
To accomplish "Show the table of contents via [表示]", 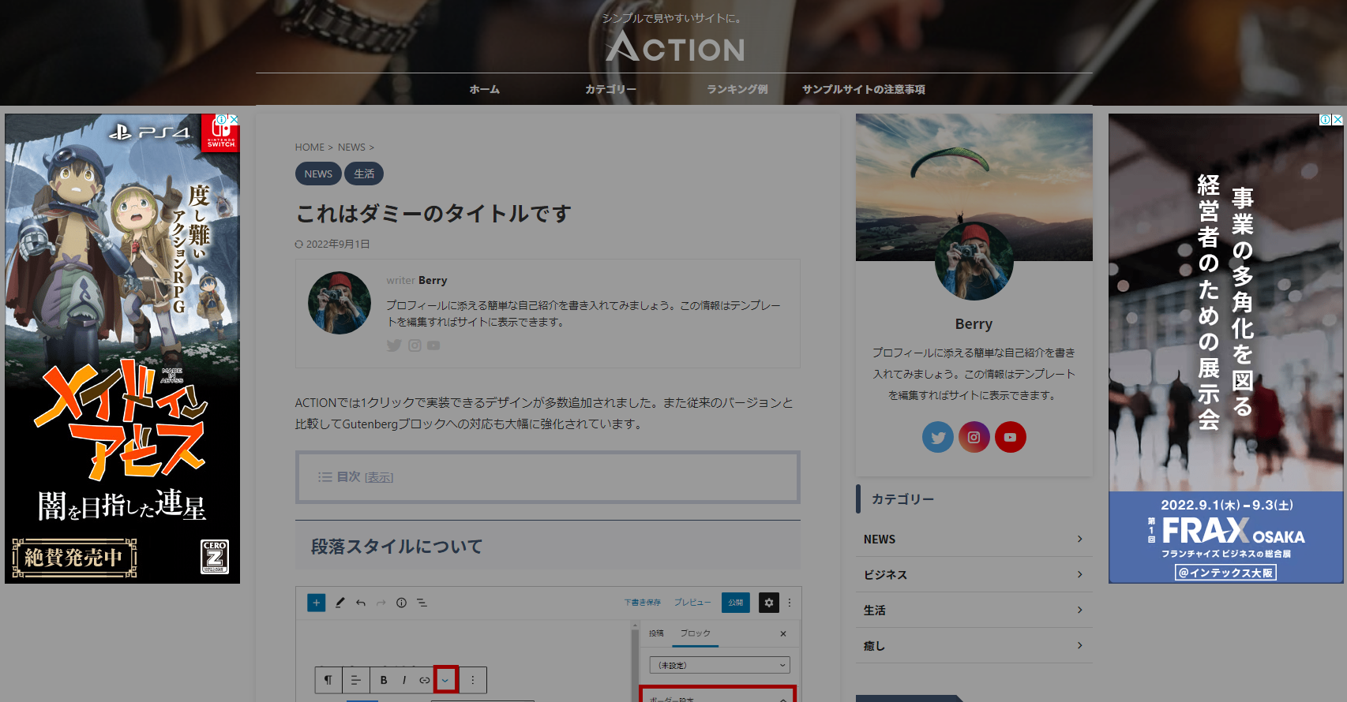I will click(379, 477).
